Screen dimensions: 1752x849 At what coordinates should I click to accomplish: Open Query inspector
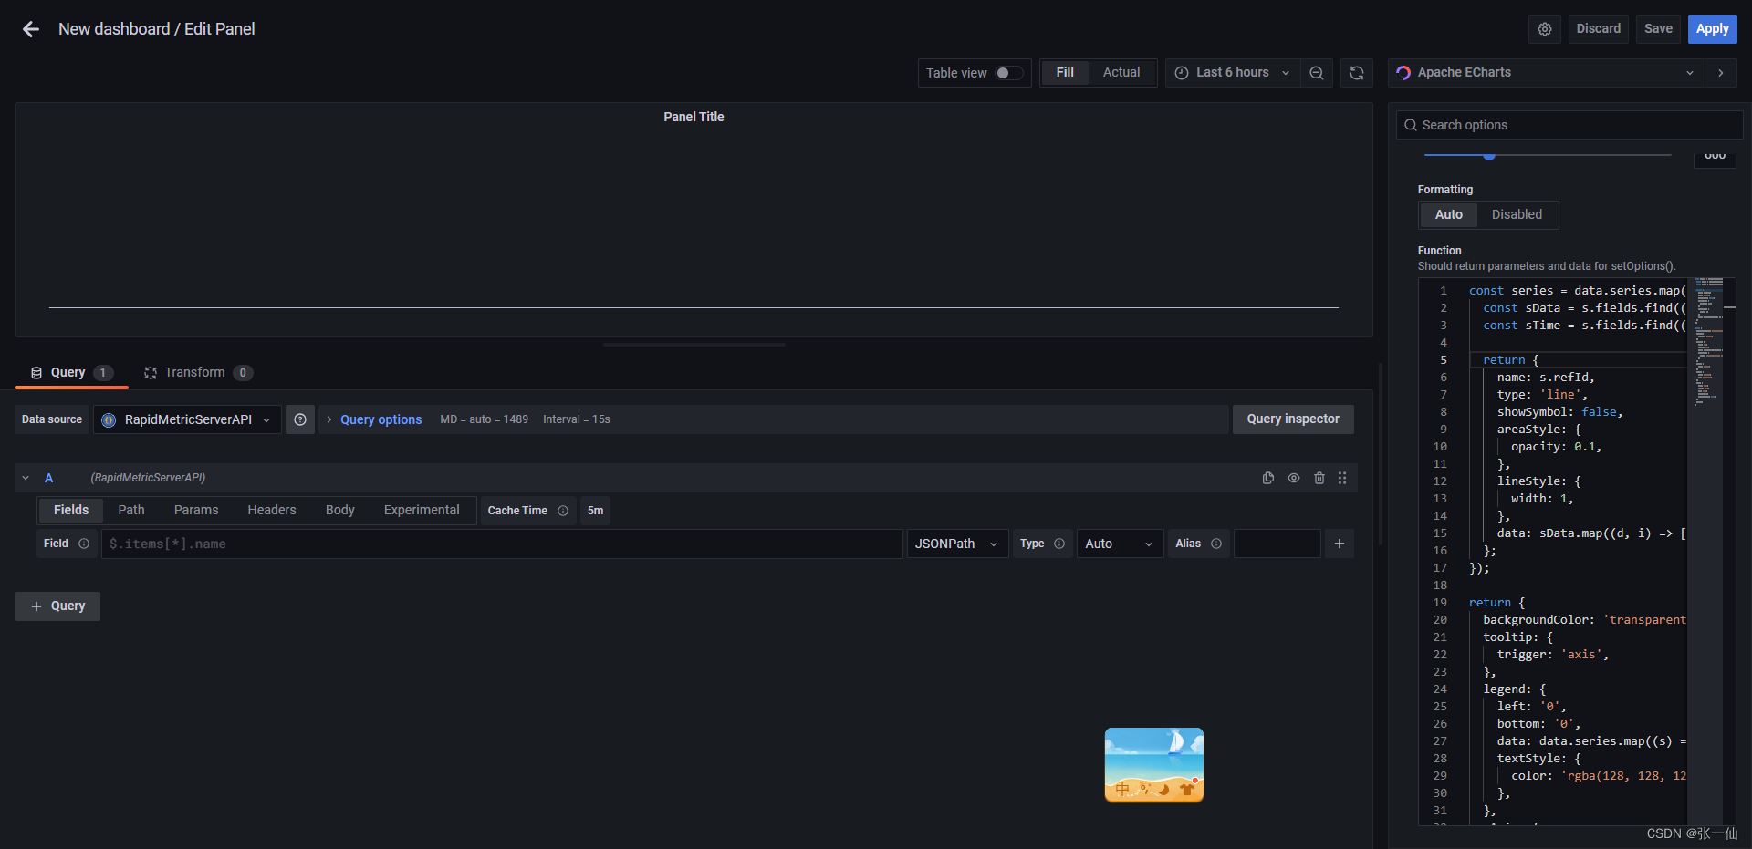click(x=1292, y=419)
